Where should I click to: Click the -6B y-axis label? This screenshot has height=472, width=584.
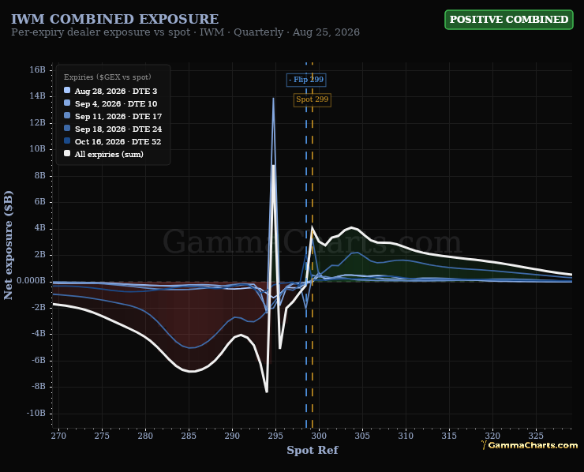point(39,360)
